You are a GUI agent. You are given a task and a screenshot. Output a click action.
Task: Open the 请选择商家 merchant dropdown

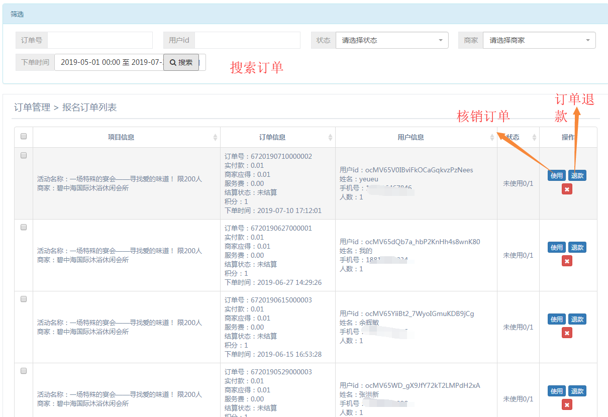(x=539, y=40)
